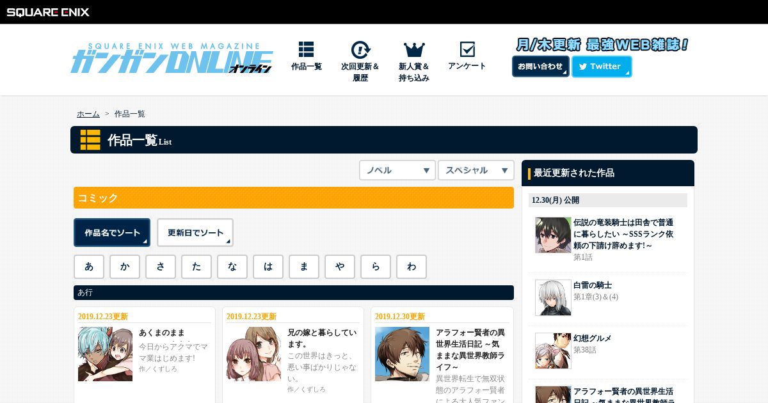
Task: Jump to わ row index
Action: pyautogui.click(x=412, y=267)
